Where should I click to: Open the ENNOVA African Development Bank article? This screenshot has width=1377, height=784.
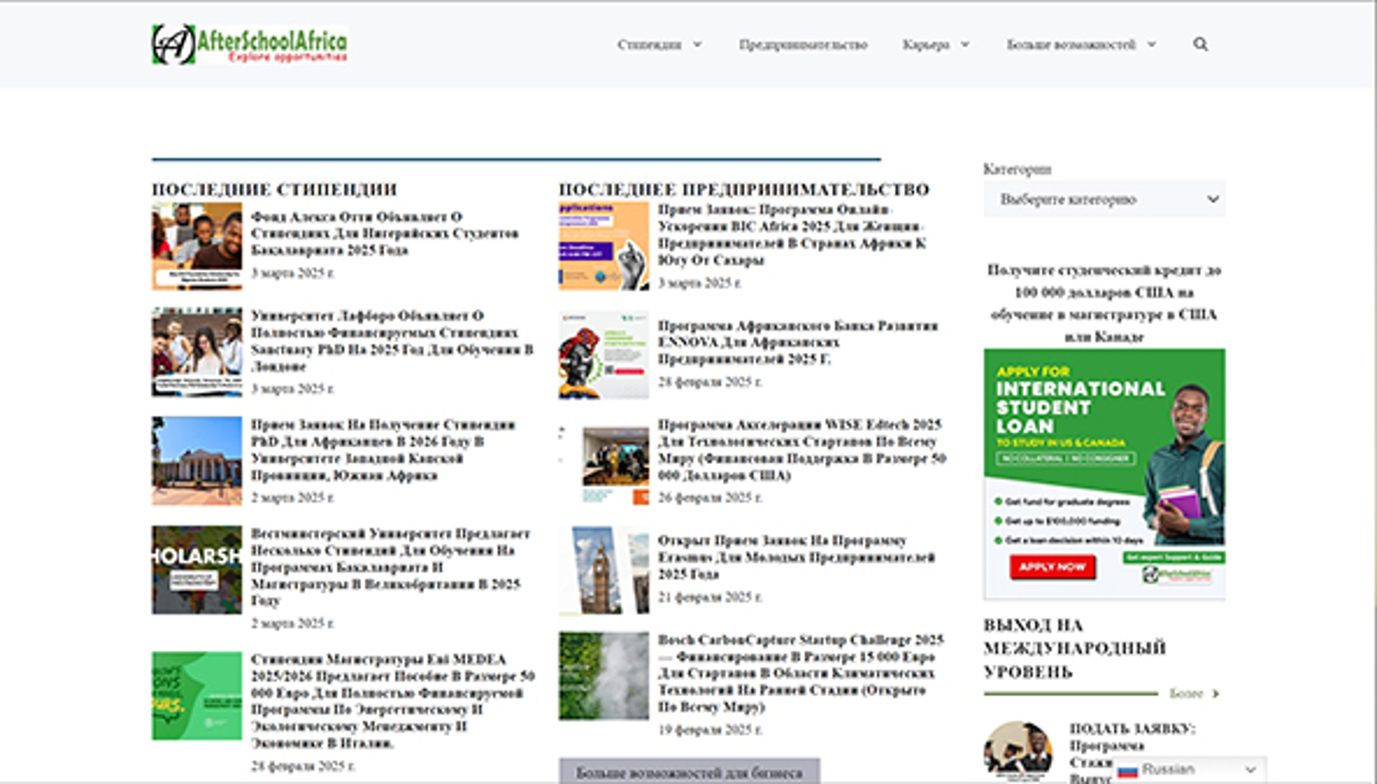[798, 342]
